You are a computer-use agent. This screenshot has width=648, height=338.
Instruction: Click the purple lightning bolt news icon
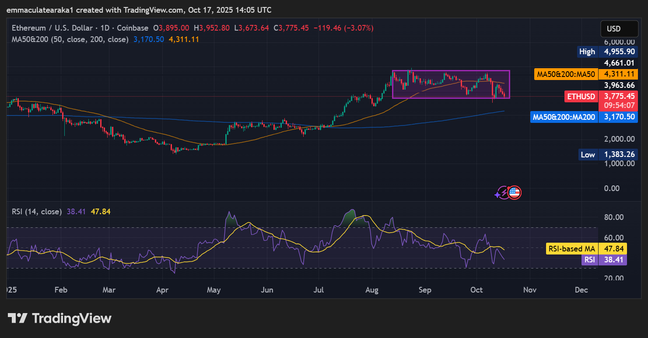tap(502, 193)
